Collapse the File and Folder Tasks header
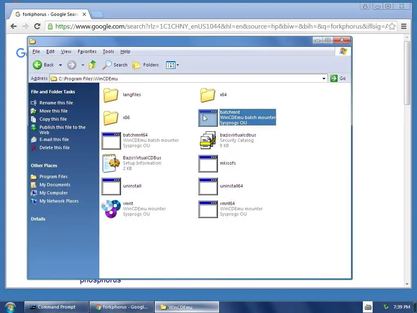The height and width of the screenshot is (313, 417). click(x=53, y=92)
